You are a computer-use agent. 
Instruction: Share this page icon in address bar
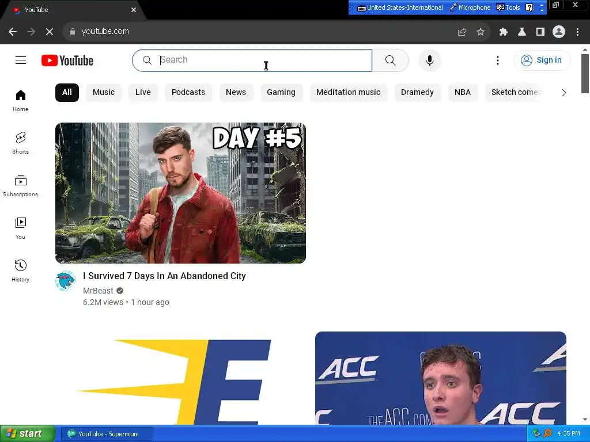coord(462,32)
